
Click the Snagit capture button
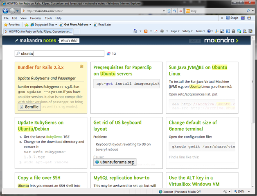coord(232,18)
